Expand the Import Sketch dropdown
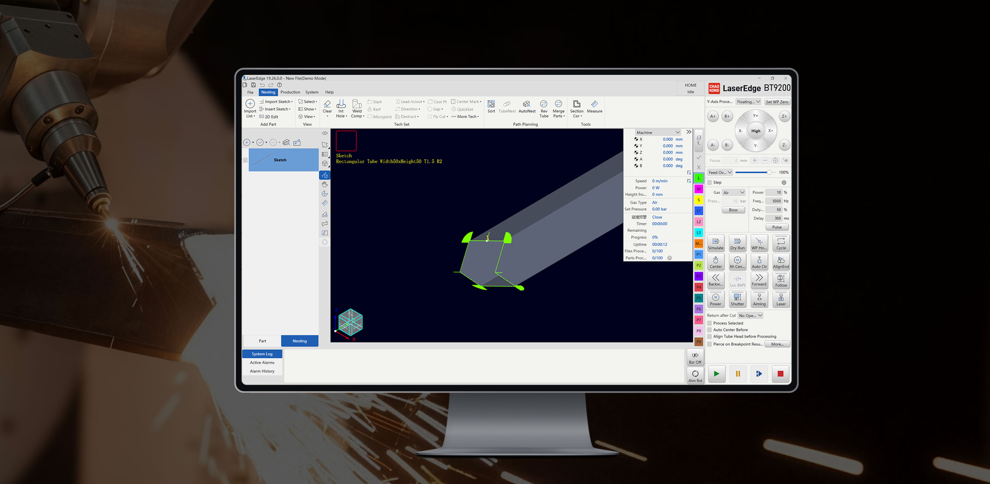This screenshot has height=484, width=990. tap(276, 102)
